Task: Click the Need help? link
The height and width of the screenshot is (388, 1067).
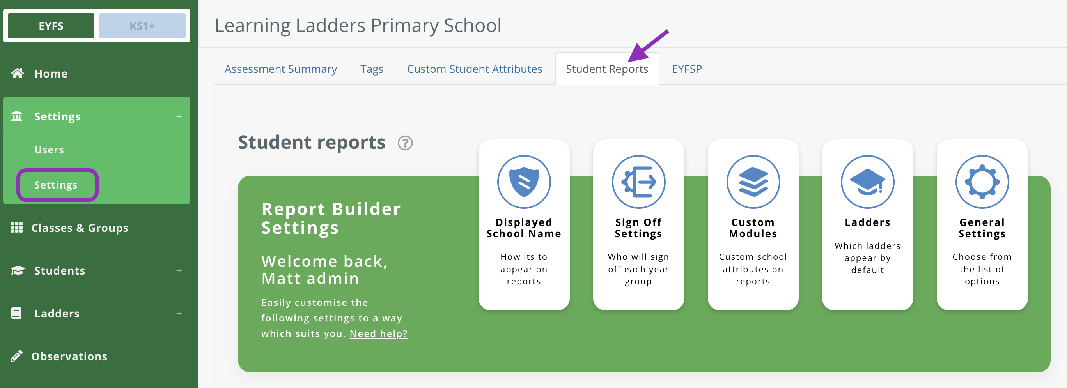Action: click(x=378, y=333)
